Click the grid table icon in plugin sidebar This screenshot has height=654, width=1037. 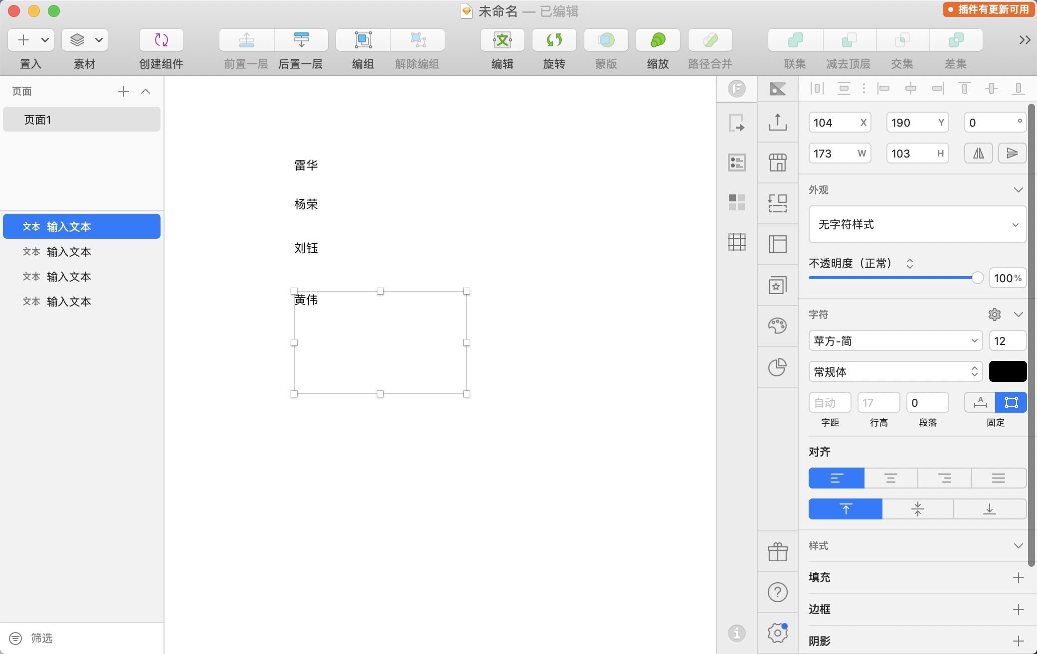coord(737,242)
